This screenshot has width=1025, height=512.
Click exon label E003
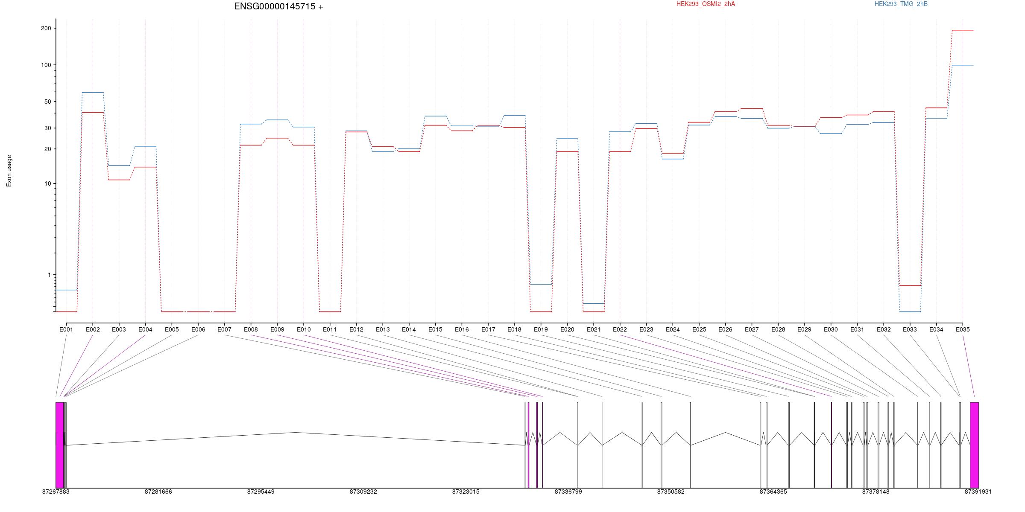coord(119,329)
